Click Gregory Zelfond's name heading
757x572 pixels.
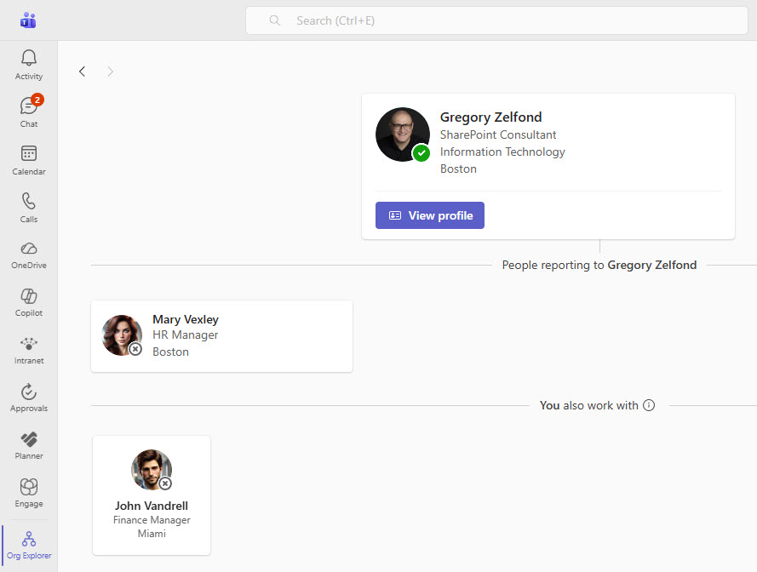tap(490, 117)
